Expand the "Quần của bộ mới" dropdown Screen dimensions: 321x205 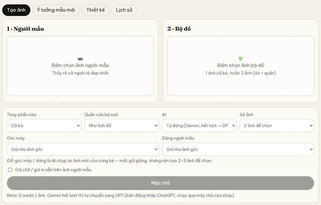[x=122, y=126]
